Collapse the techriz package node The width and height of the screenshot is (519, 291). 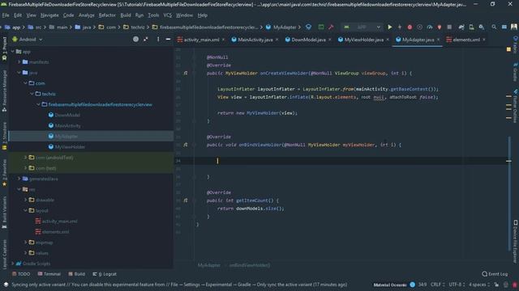pyautogui.click(x=32, y=94)
